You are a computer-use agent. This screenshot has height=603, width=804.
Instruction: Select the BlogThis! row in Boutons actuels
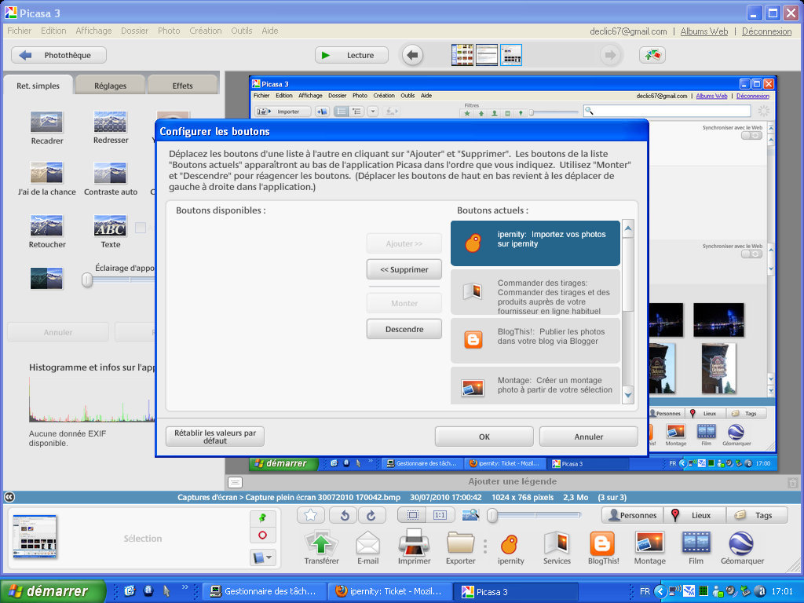[x=535, y=341]
